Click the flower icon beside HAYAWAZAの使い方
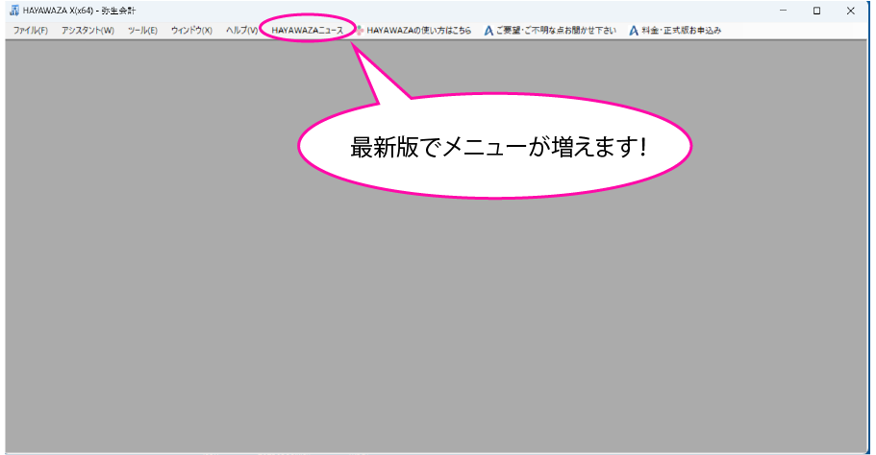 tap(360, 31)
